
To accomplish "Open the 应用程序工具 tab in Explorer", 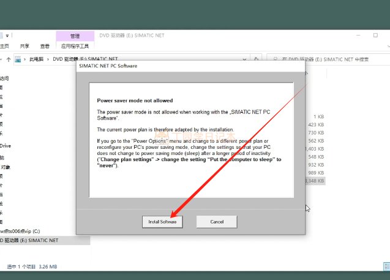I will coord(75,46).
